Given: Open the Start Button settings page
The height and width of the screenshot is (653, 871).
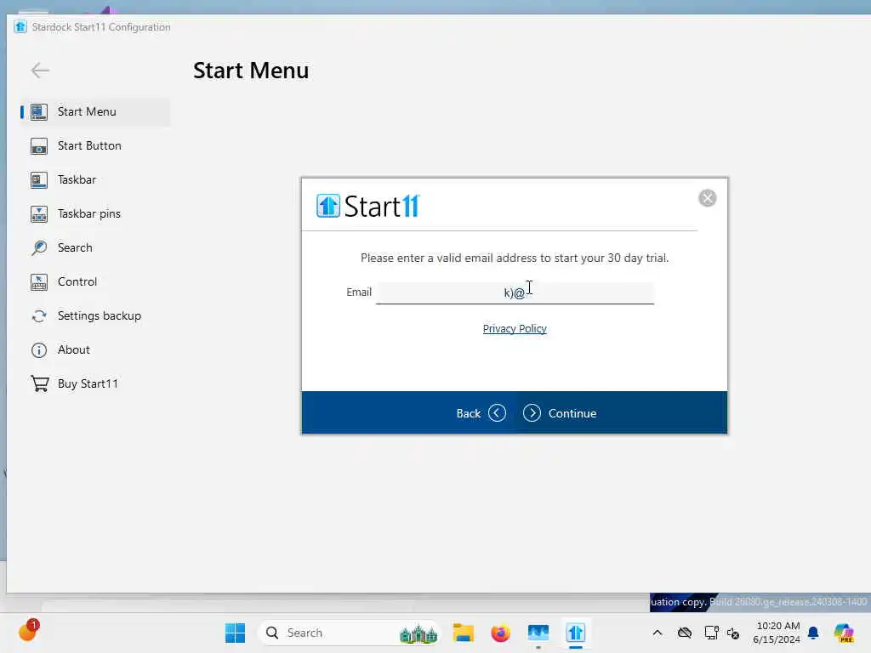Looking at the screenshot, I should click(89, 146).
